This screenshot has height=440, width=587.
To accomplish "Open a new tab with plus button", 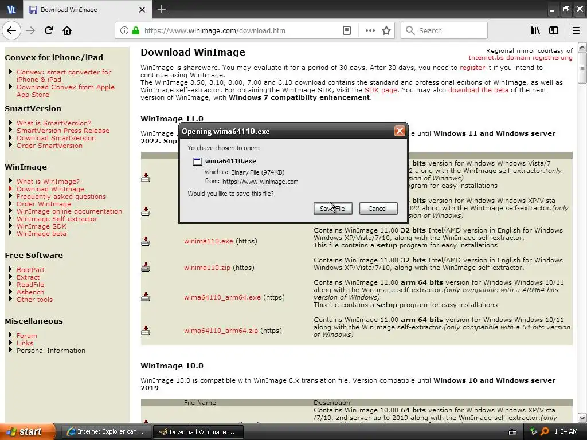I will pos(161,9).
